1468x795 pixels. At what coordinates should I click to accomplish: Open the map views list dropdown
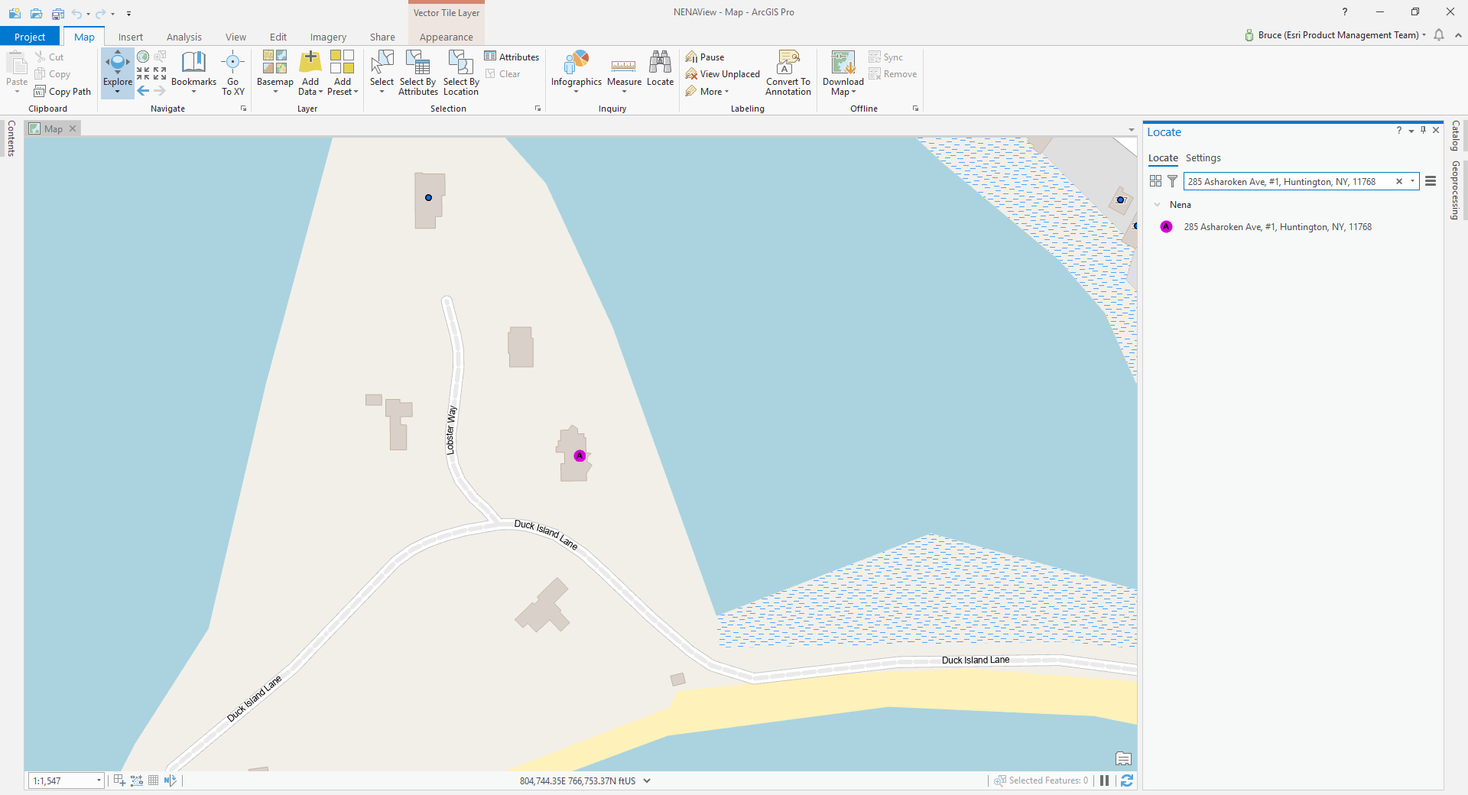pos(1132,129)
